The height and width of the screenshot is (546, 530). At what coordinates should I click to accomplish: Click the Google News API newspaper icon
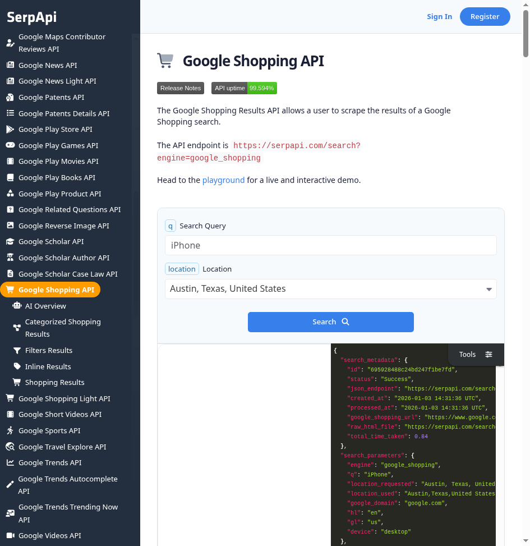pyautogui.click(x=11, y=65)
